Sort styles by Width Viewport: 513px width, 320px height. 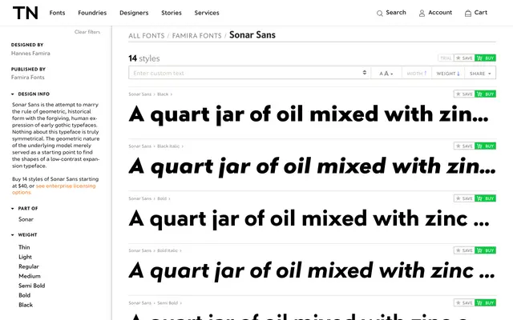click(417, 74)
